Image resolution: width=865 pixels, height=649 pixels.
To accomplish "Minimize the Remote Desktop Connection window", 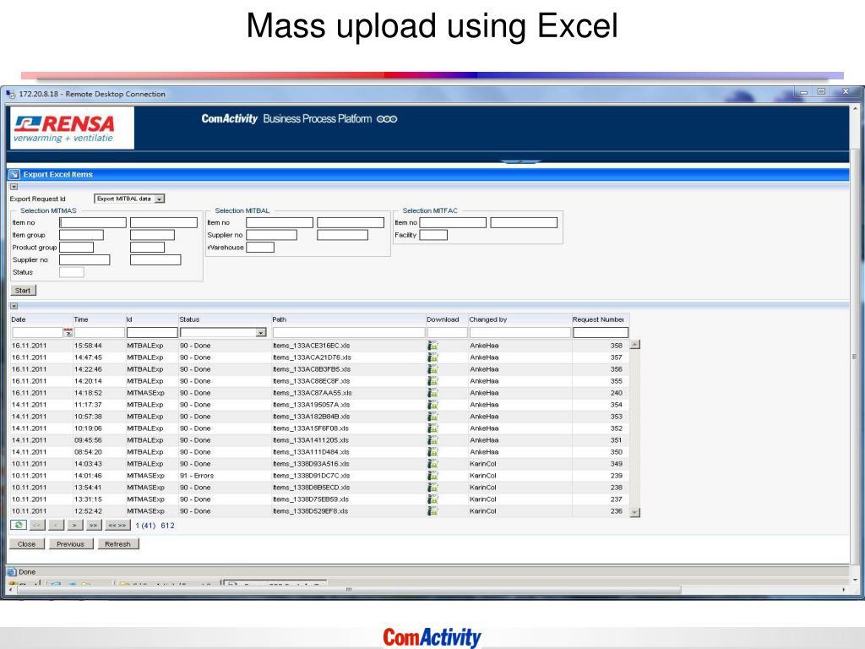I will click(x=804, y=91).
